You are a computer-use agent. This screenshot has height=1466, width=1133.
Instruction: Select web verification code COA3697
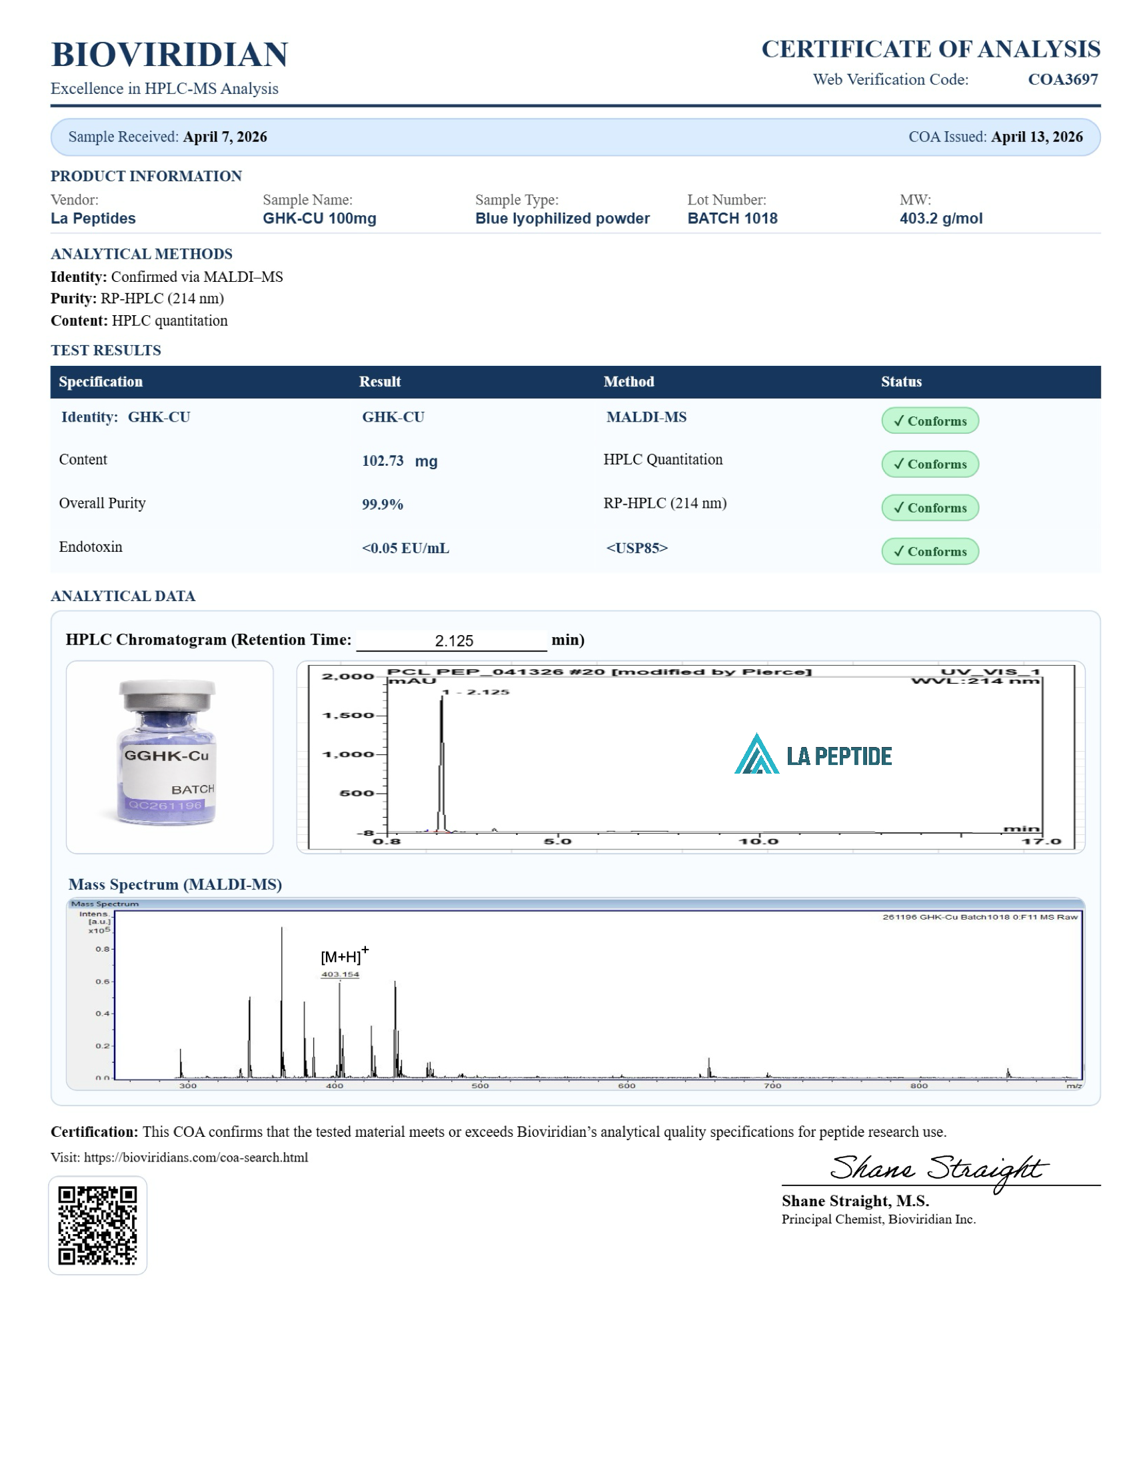(x=1062, y=79)
